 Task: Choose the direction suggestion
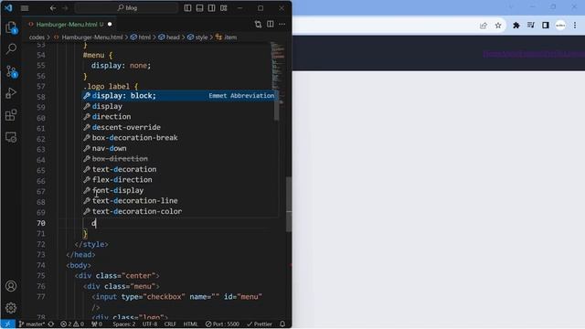pyautogui.click(x=178, y=117)
